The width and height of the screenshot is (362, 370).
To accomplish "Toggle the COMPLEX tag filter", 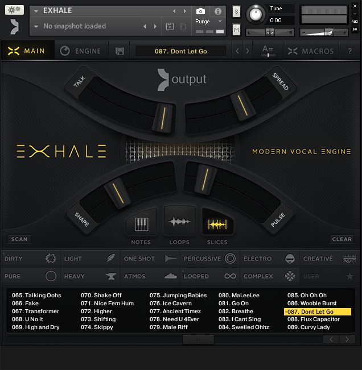I will 269,276.
